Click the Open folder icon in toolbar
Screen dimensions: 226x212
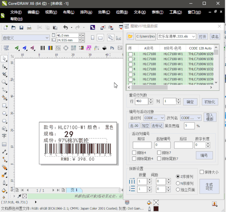click(13, 28)
